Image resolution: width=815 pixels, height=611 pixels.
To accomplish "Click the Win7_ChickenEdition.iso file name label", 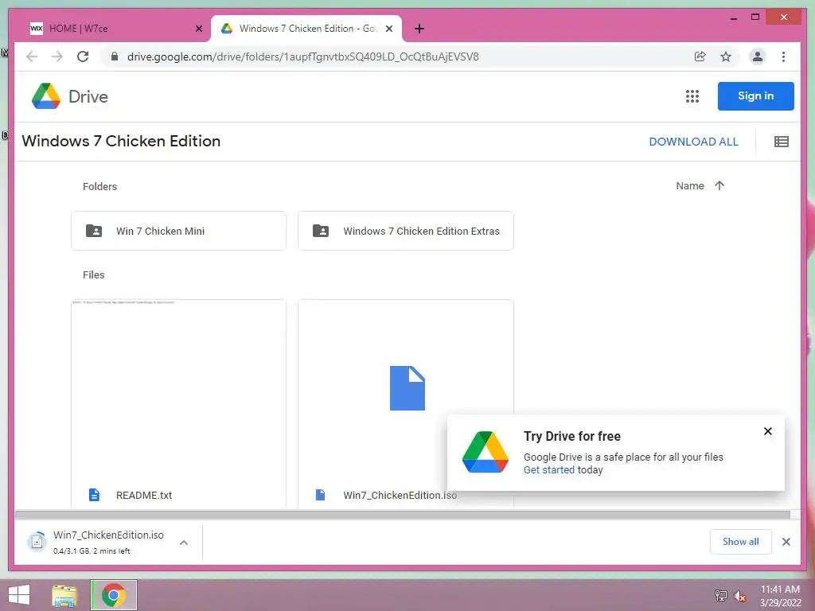I will pos(400,495).
